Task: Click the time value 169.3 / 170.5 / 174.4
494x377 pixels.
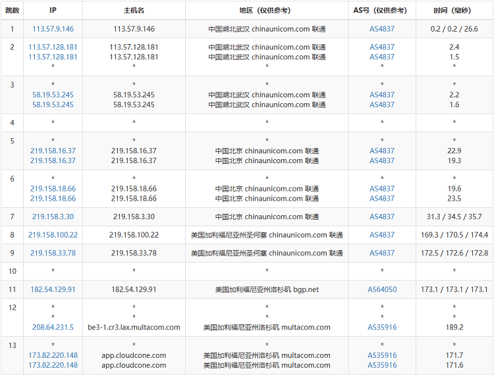Action: 454,235
